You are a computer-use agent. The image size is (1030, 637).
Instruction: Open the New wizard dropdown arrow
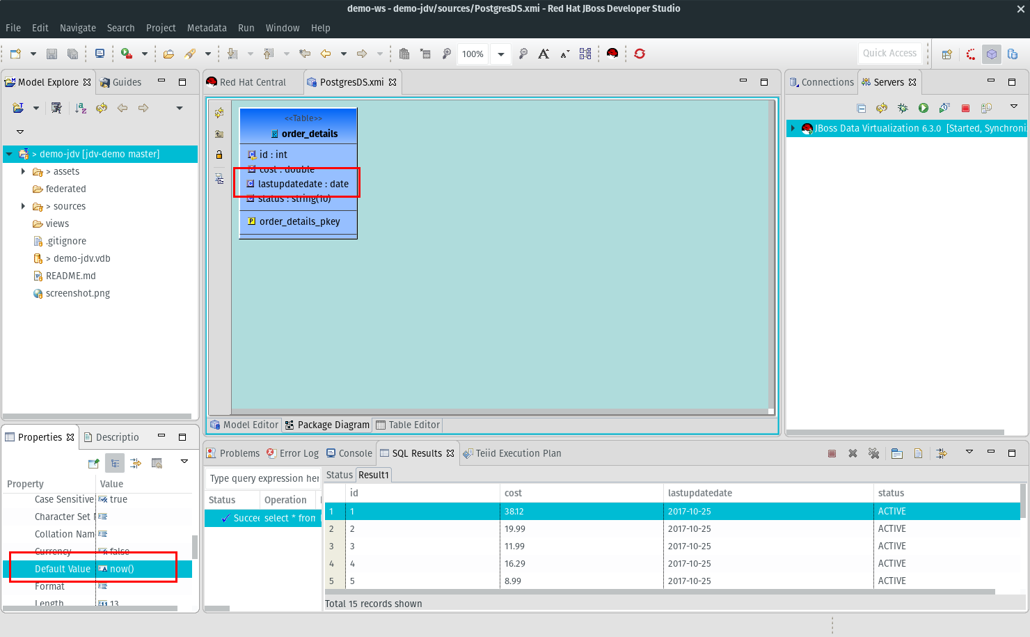33,54
